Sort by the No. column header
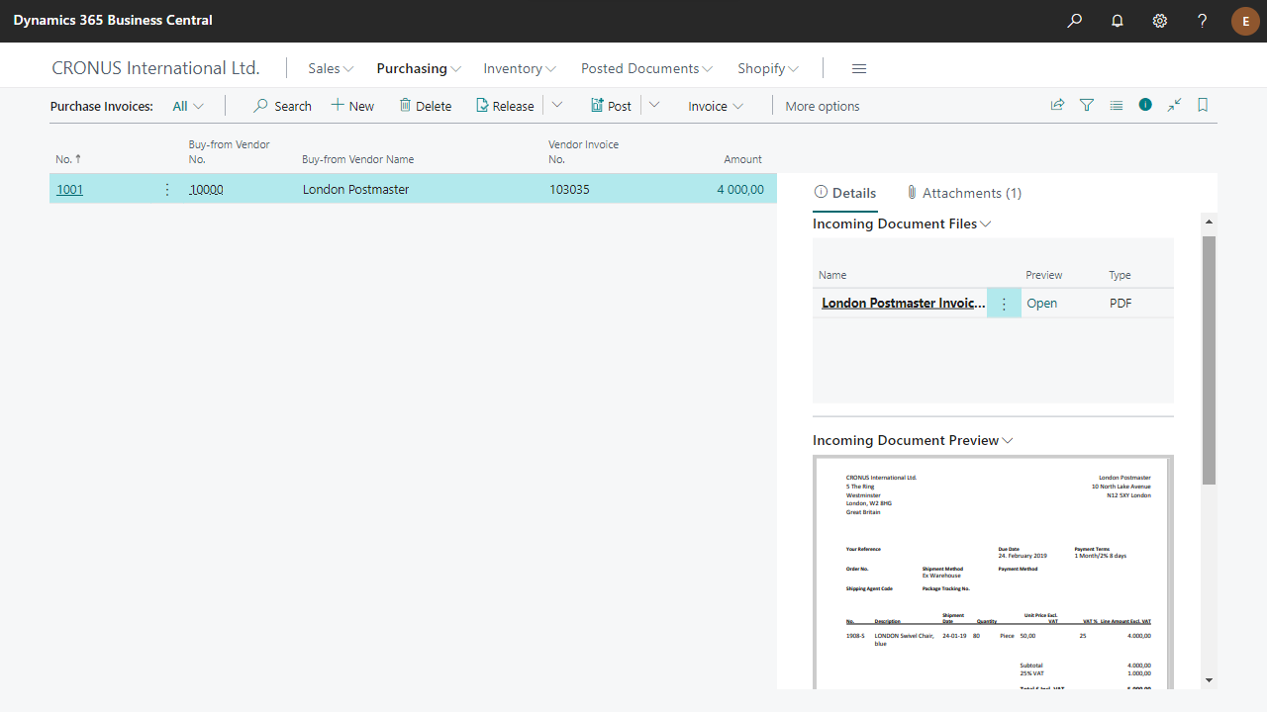Viewport: 1267px width, 712px height. coord(68,159)
